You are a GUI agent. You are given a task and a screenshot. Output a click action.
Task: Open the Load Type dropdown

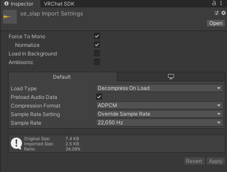coord(159,88)
